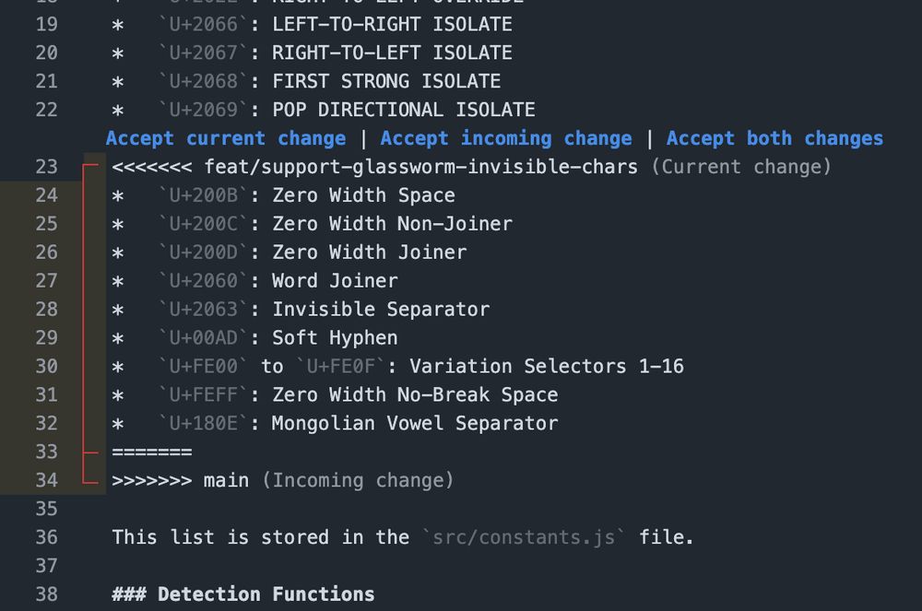
Task: Click the "### Detection Functions" heading
Action: (243, 594)
